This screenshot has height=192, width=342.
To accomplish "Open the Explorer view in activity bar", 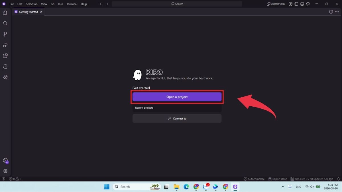I will [x=5, y=13].
